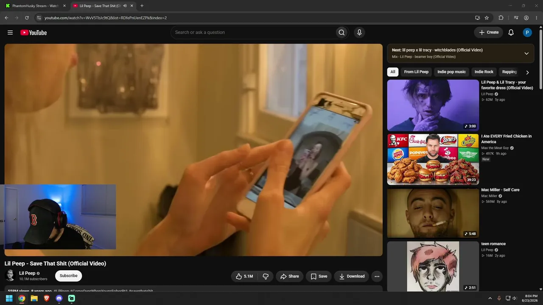Open the volume tray icon
Screen dimensions: 543x305
pos(515,298)
